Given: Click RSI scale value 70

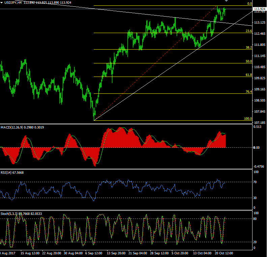Looking at the screenshot, I should (x=255, y=182).
